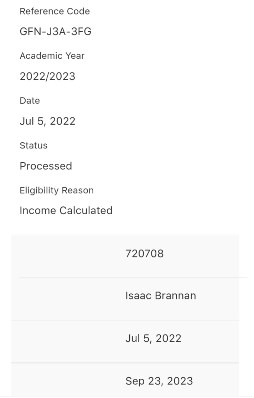254x398 pixels.
Task: Click the 2022/2023 academic year value
Action: click(x=47, y=77)
